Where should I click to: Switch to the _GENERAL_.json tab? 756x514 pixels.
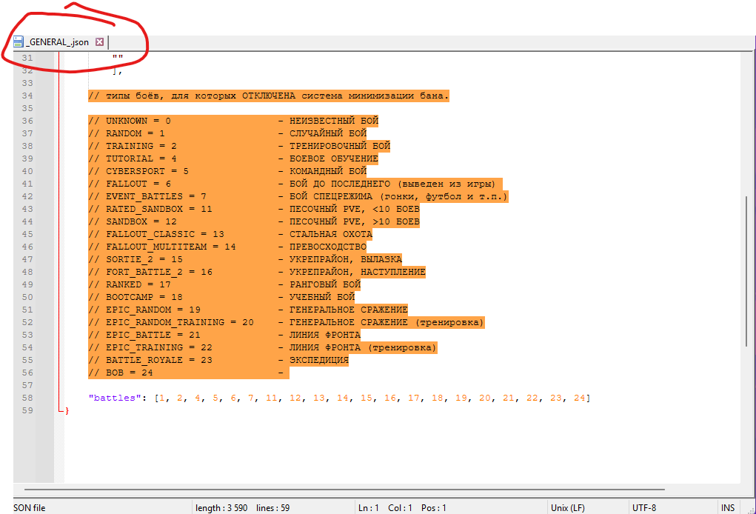[58, 42]
